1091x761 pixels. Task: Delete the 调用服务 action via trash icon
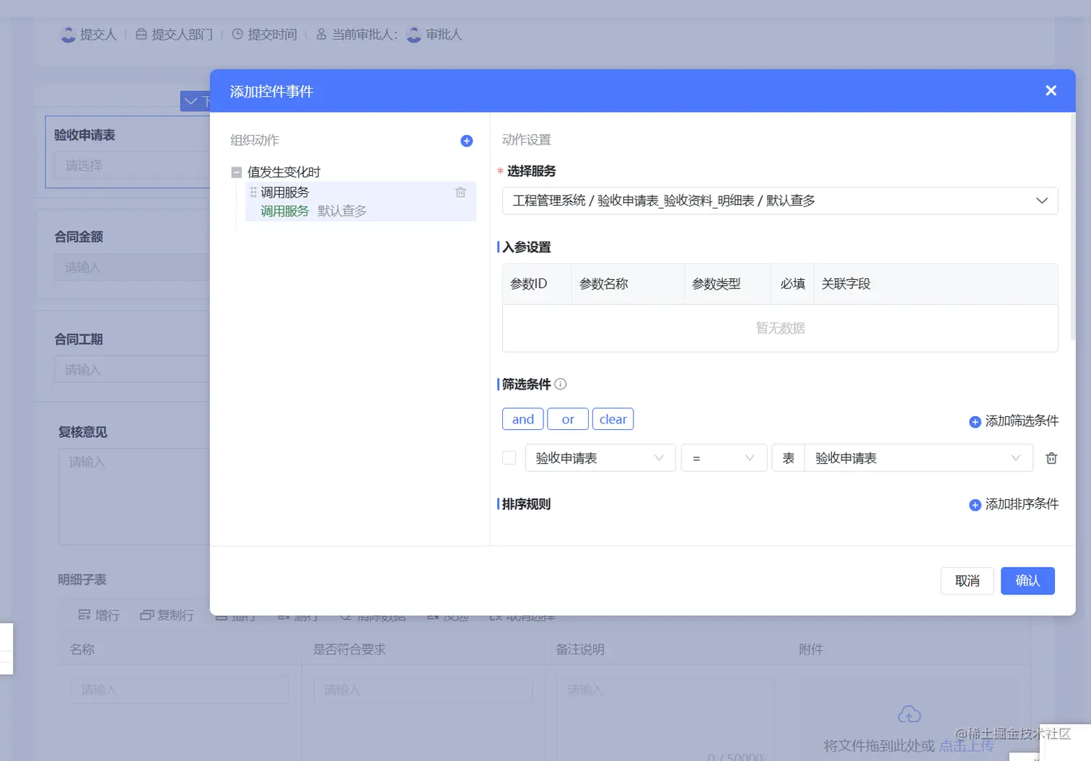(x=460, y=193)
